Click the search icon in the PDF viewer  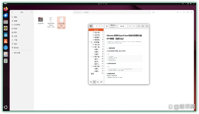pyautogui.click(x=130, y=26)
